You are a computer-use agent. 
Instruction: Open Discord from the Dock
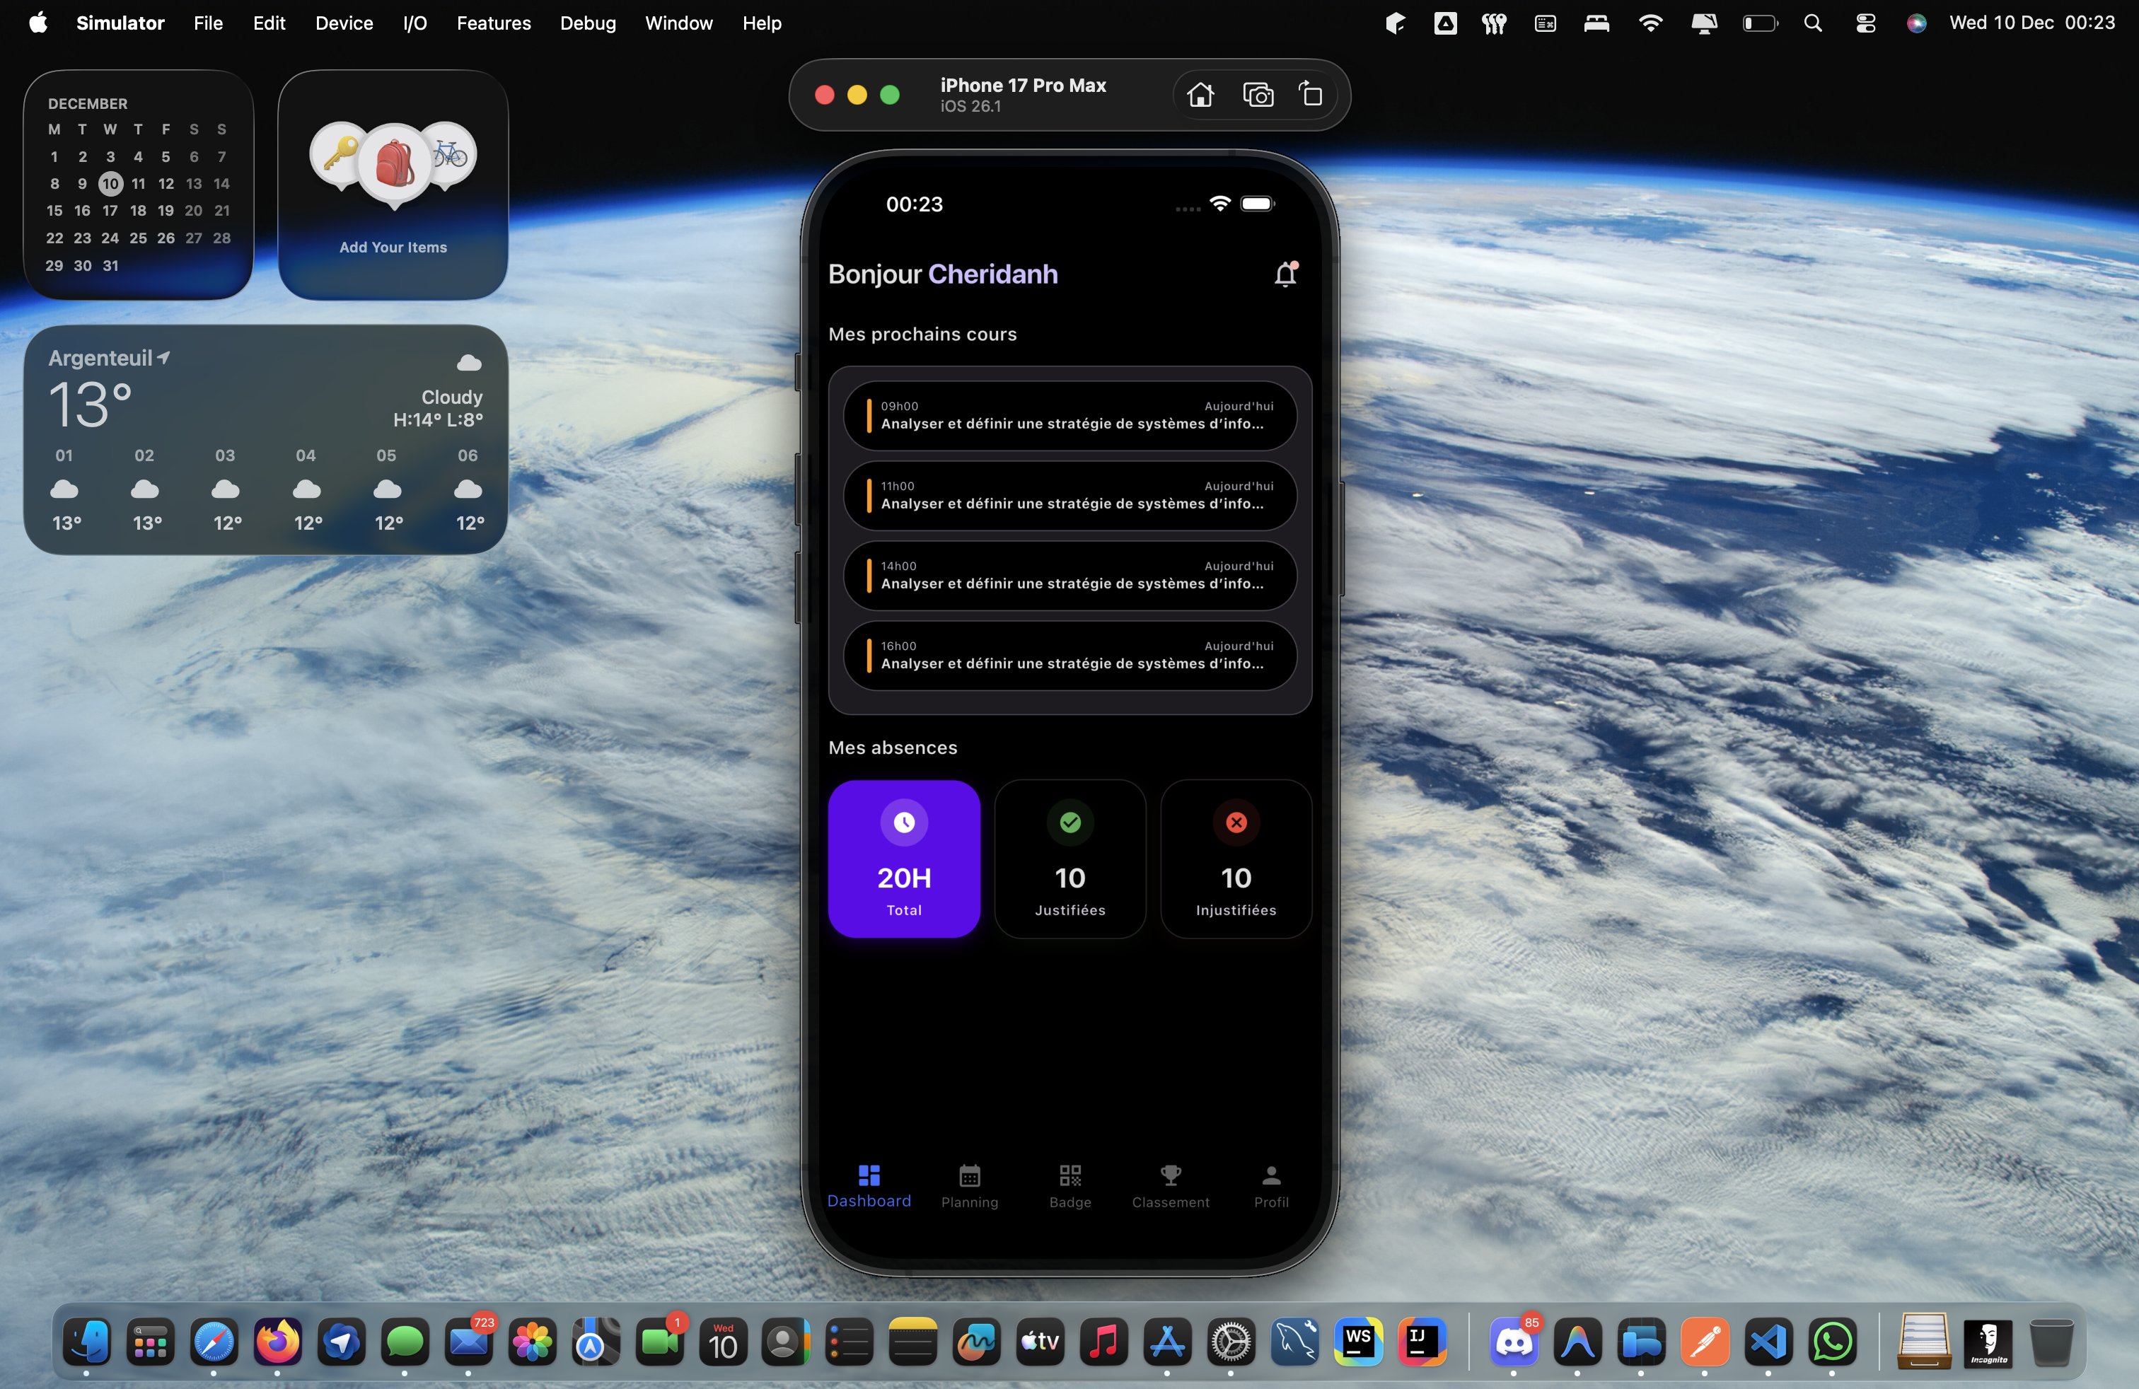(x=1514, y=1342)
